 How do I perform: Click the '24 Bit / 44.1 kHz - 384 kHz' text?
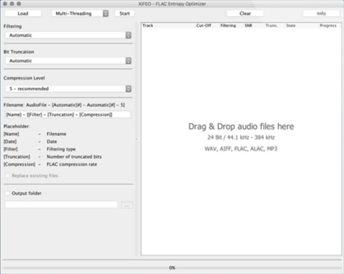coord(241,137)
